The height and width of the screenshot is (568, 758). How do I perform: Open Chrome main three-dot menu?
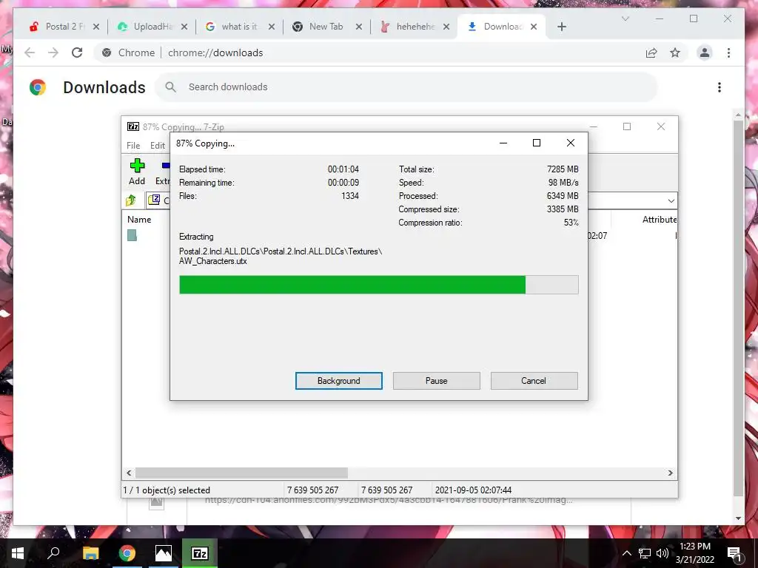[x=728, y=53]
